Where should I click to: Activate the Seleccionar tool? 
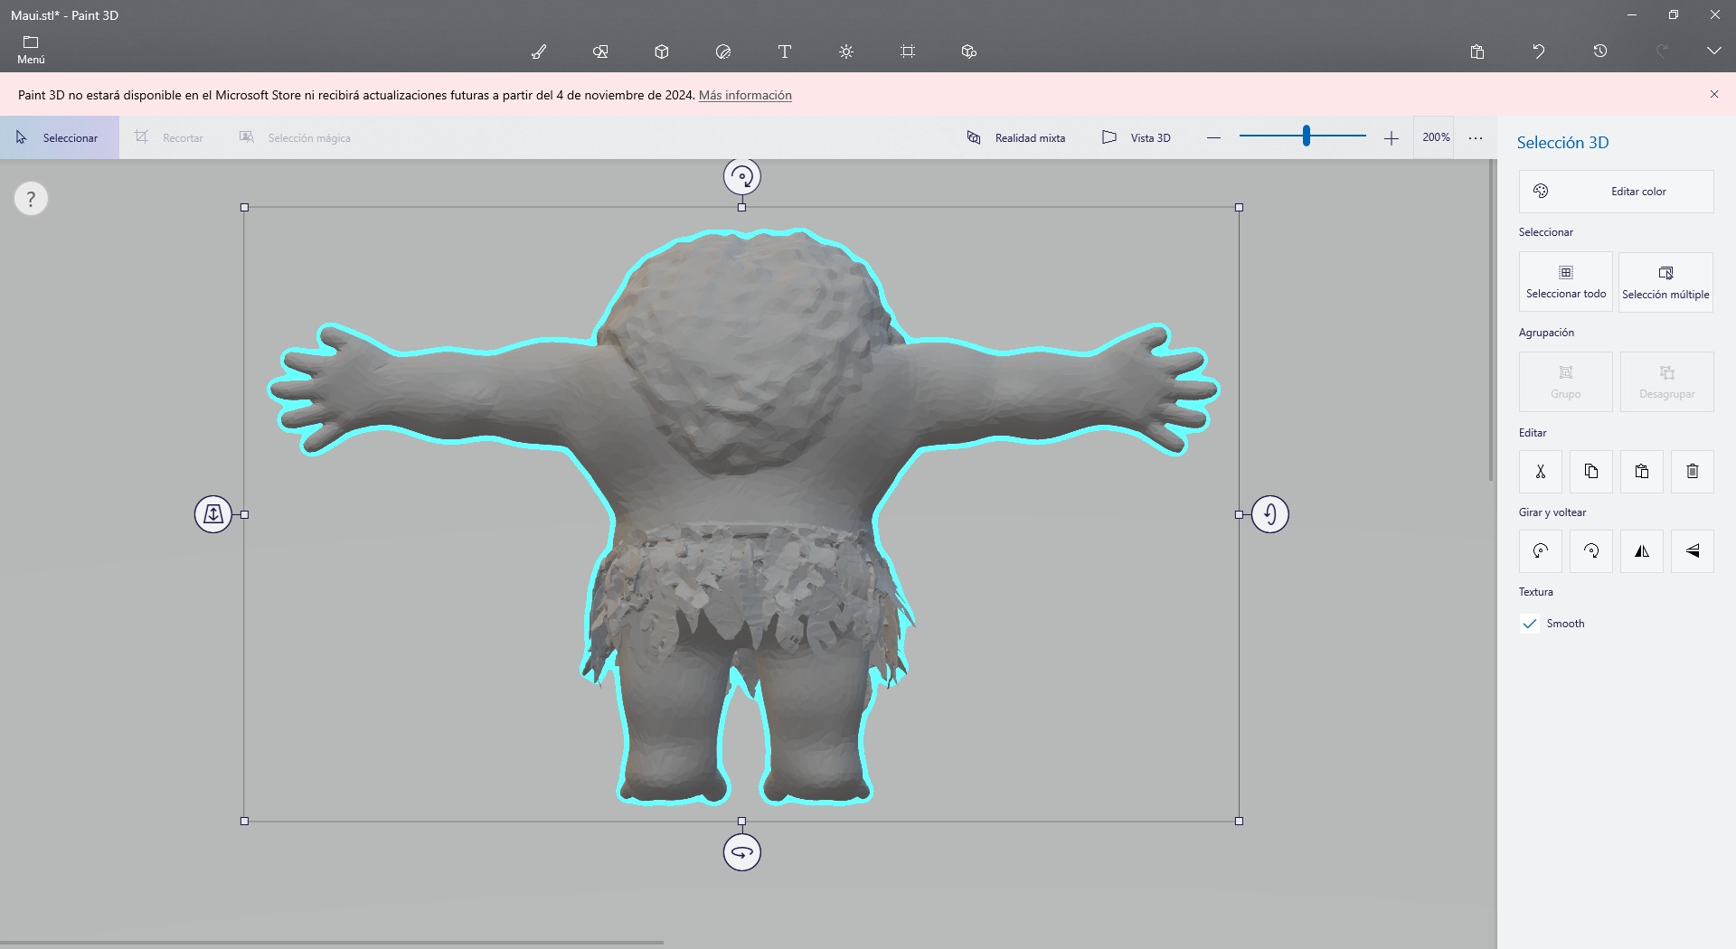(60, 137)
